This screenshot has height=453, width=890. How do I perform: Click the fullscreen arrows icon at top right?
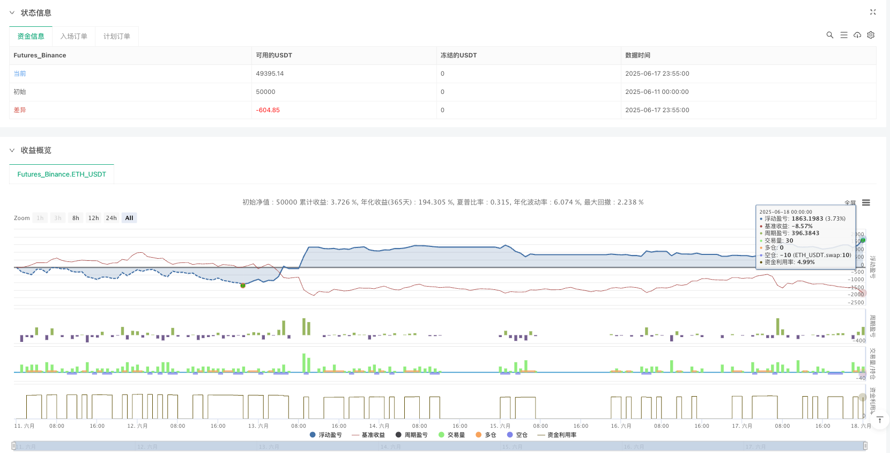872,12
